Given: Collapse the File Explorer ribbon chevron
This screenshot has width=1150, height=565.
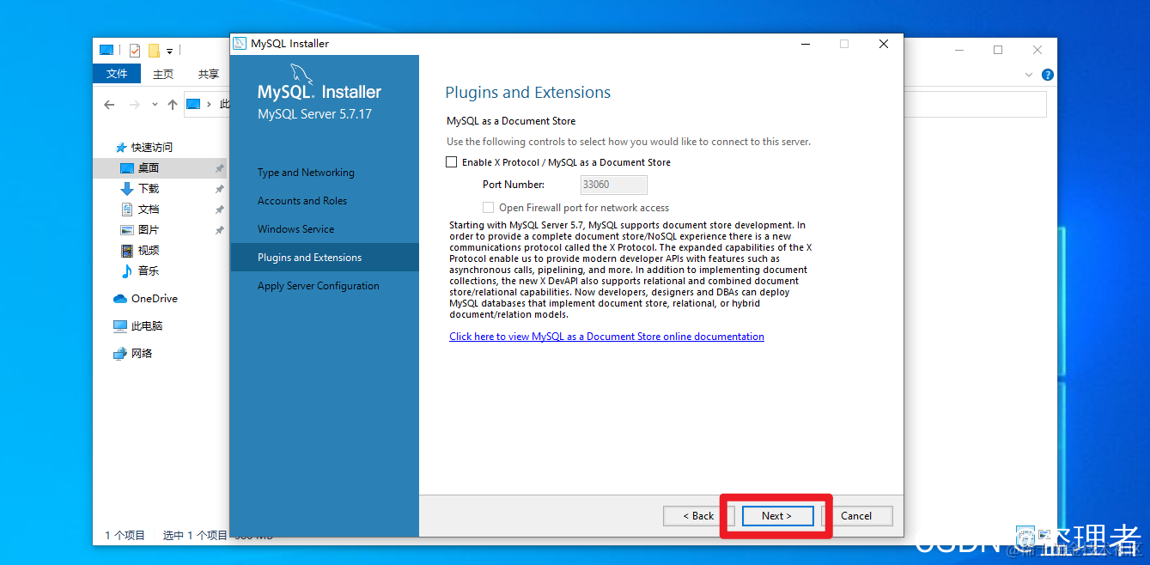Looking at the screenshot, I should tap(1029, 75).
